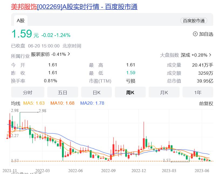The height and width of the screenshot is (174, 217).
Task: Switch to the 五日 chart tab
Action: click(x=62, y=92)
